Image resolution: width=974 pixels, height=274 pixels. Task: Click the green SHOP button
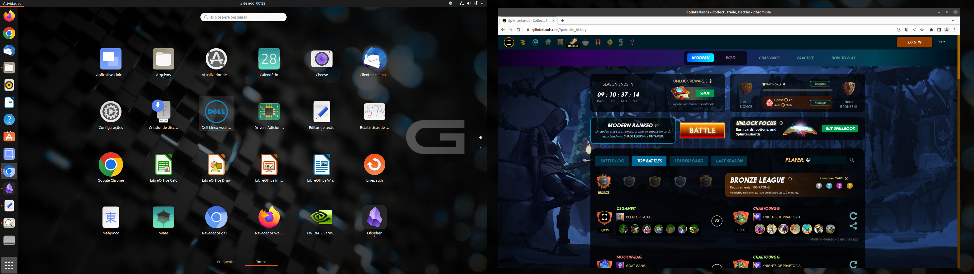(x=705, y=93)
